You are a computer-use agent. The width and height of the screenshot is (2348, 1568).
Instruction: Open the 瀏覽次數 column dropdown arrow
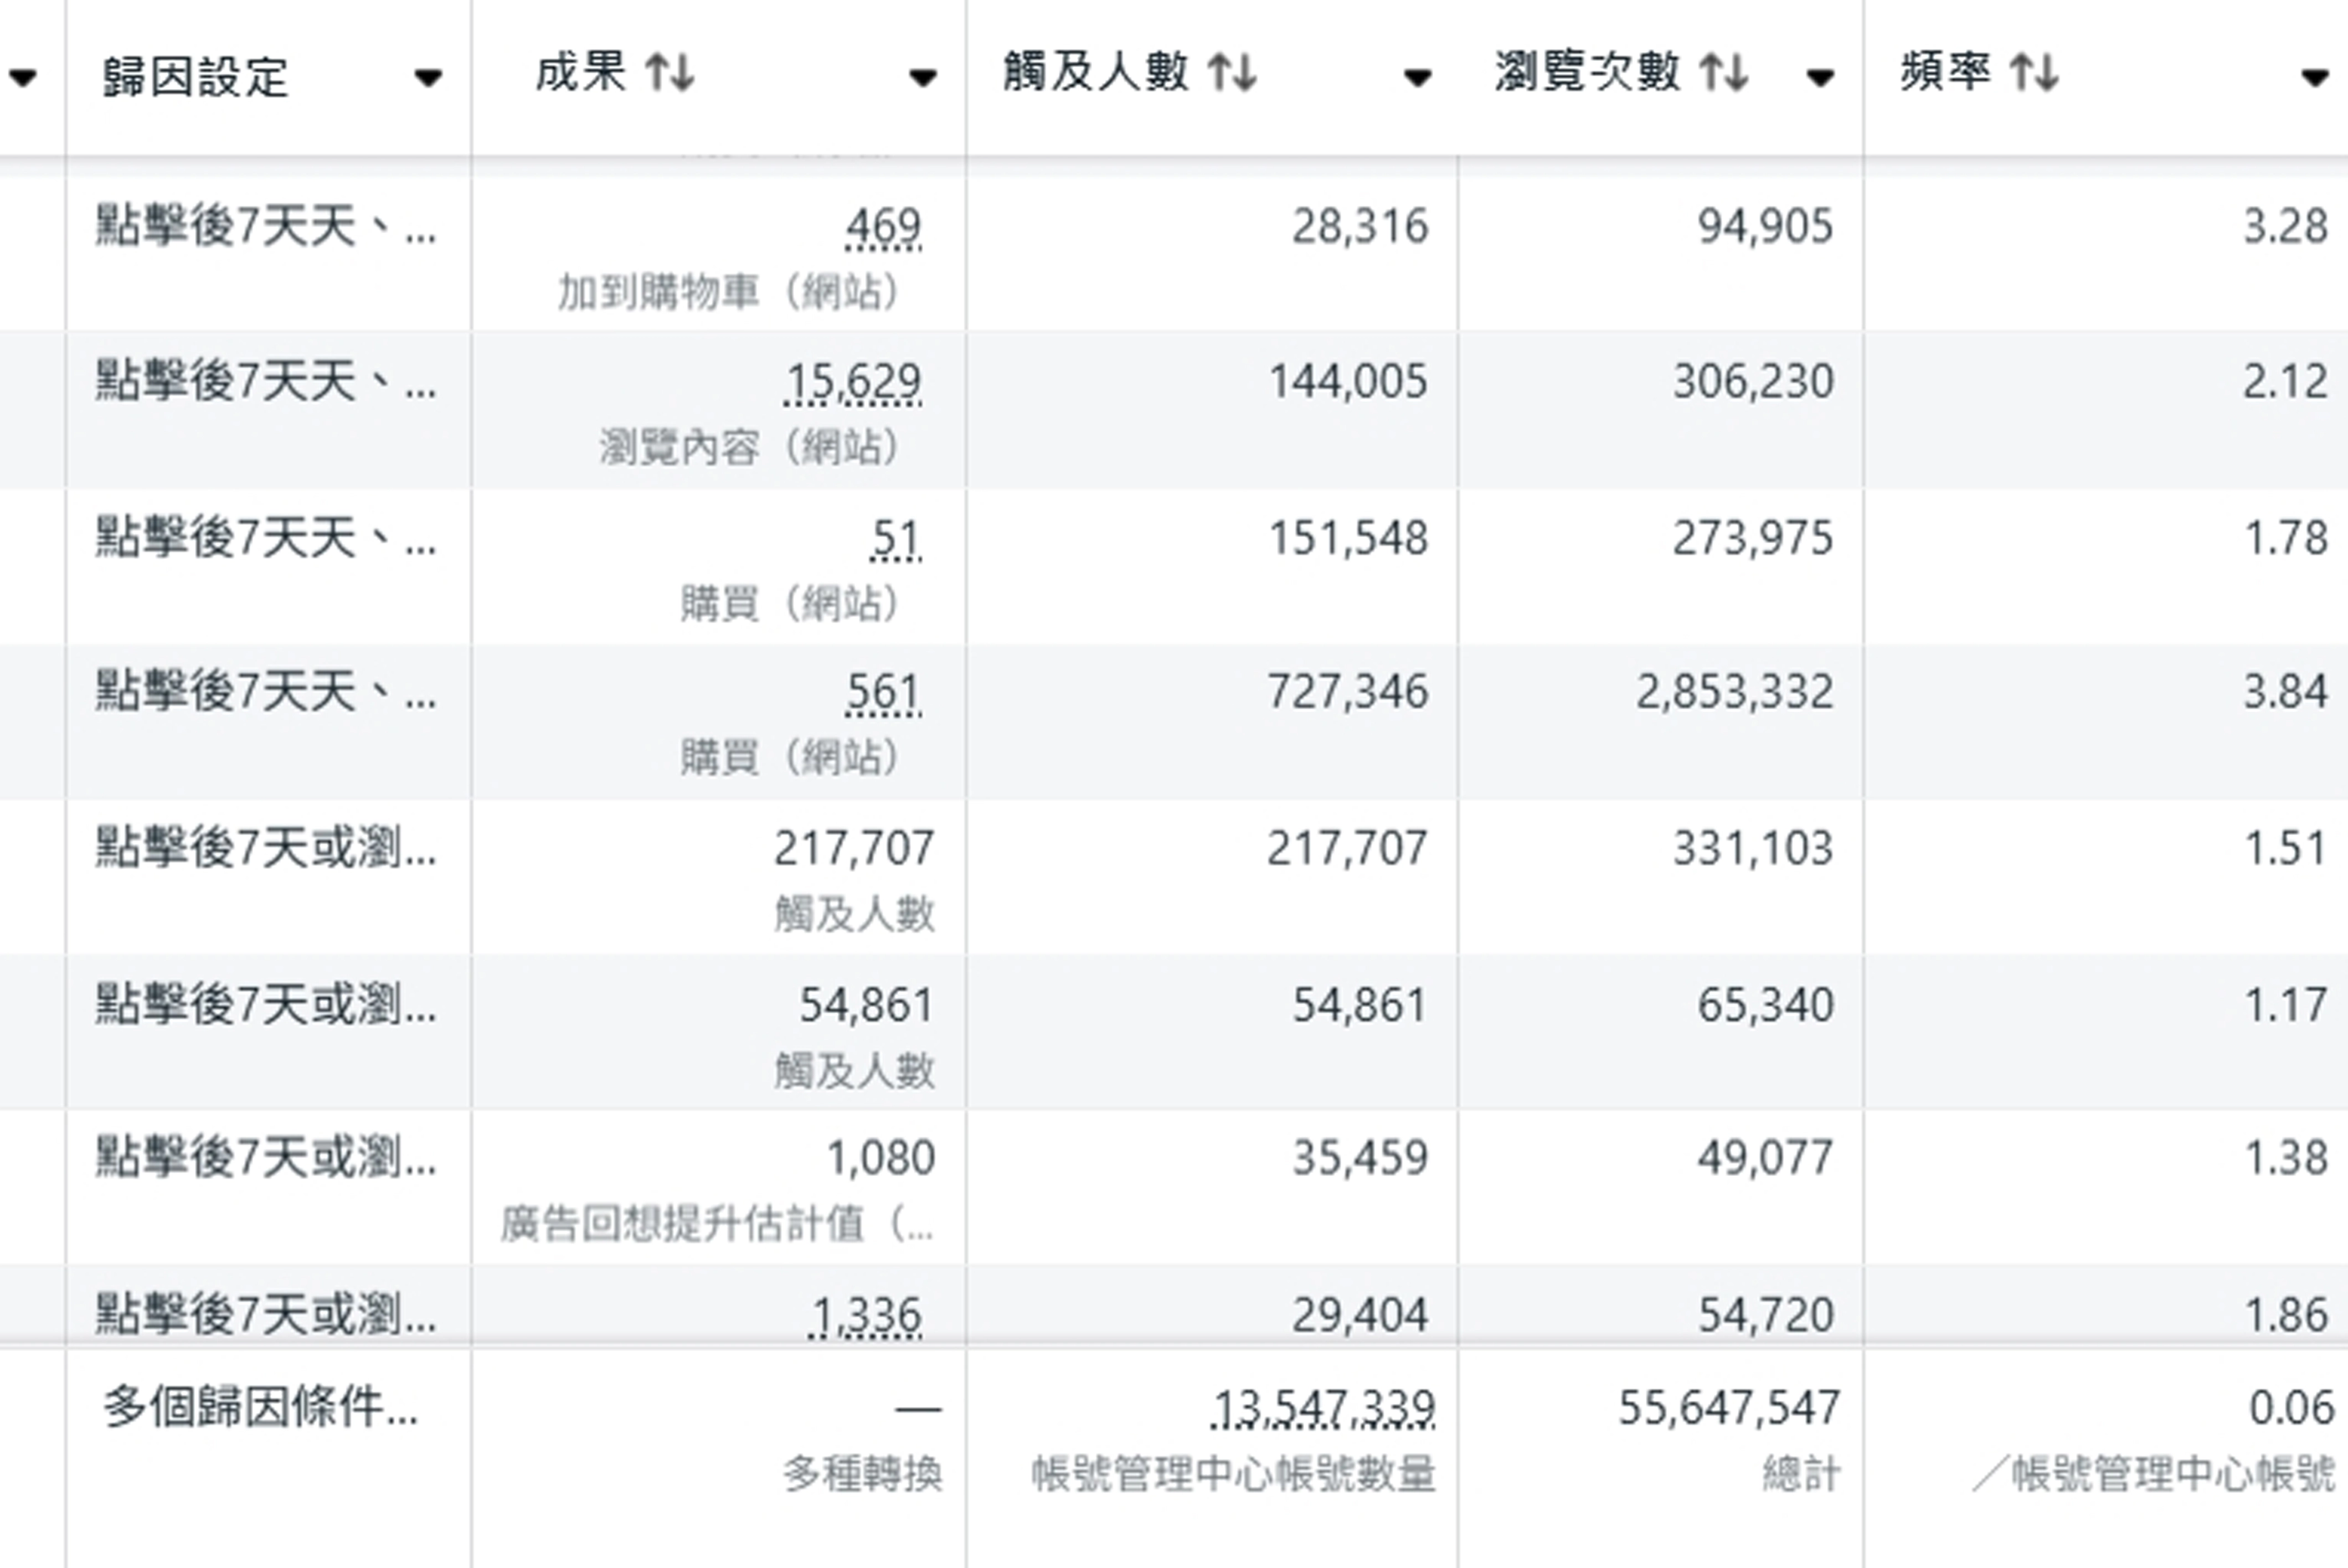(1820, 77)
